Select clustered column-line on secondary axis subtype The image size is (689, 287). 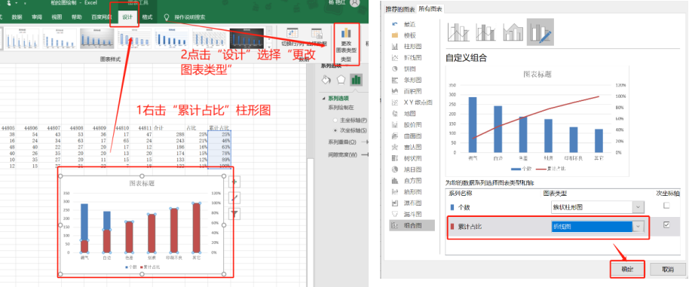486,32
